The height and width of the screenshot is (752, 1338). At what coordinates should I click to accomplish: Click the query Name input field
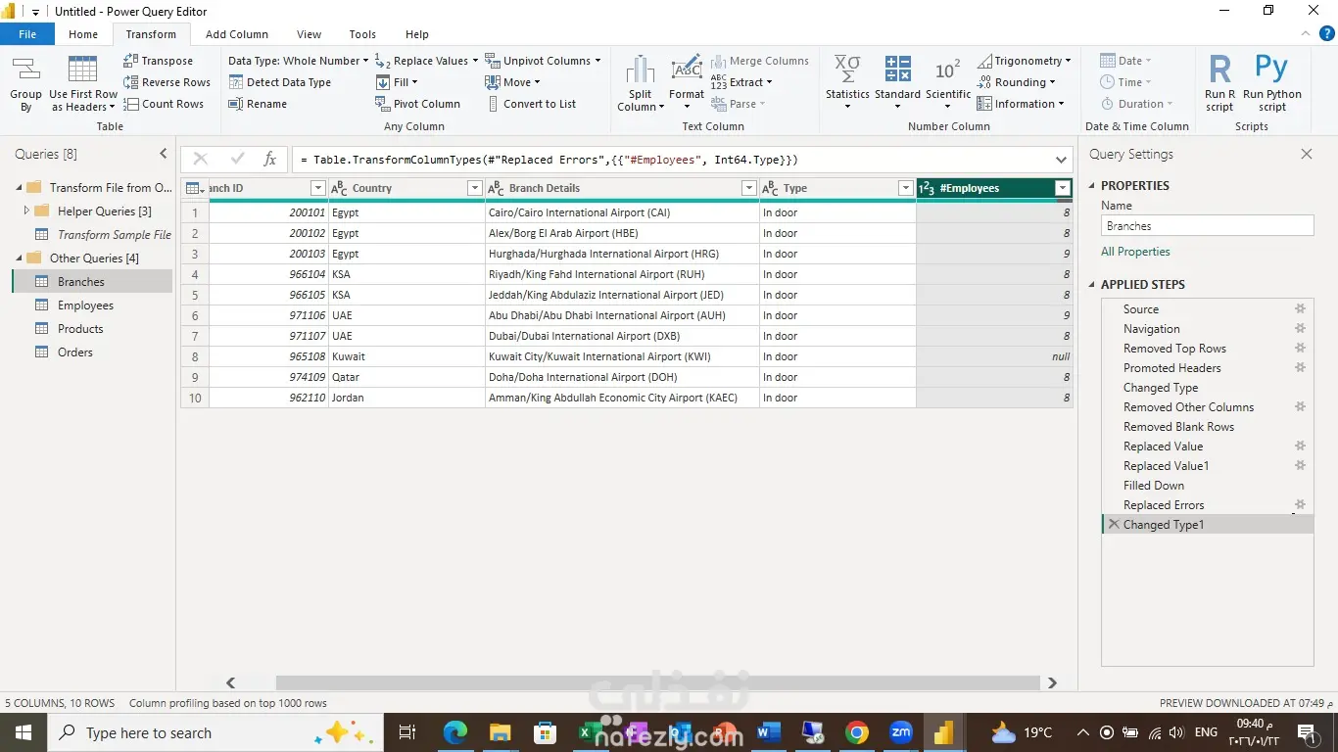point(1207,225)
